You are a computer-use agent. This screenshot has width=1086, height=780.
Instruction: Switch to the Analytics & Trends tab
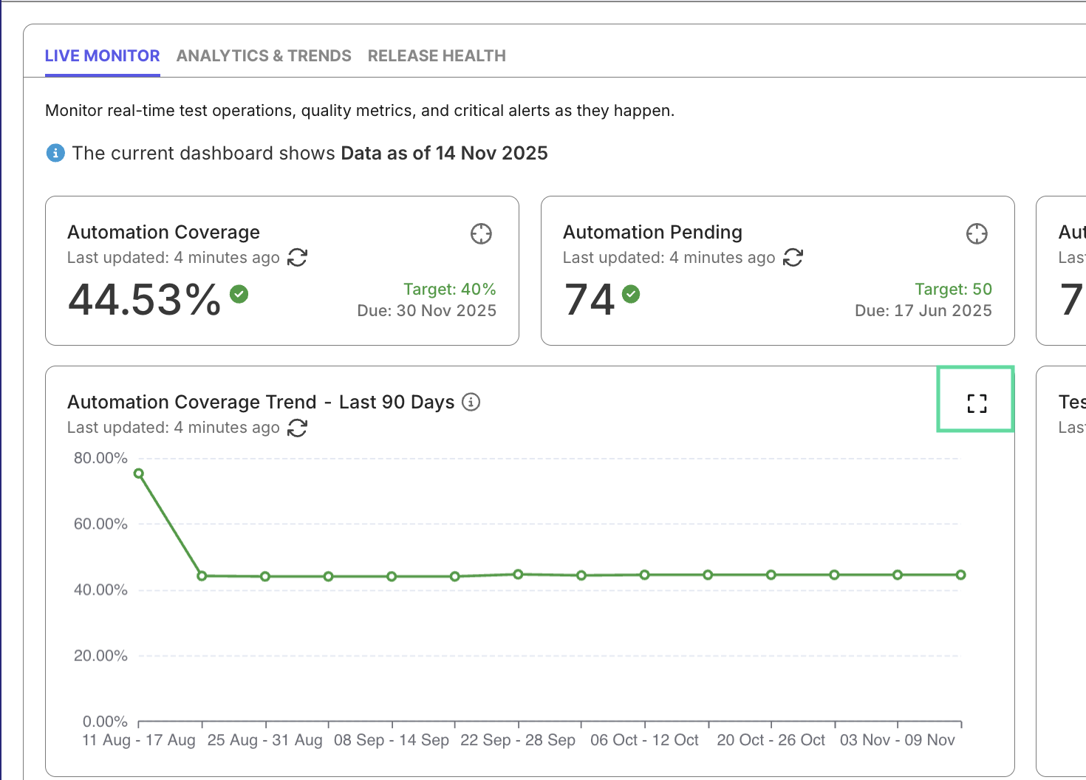[x=264, y=55]
